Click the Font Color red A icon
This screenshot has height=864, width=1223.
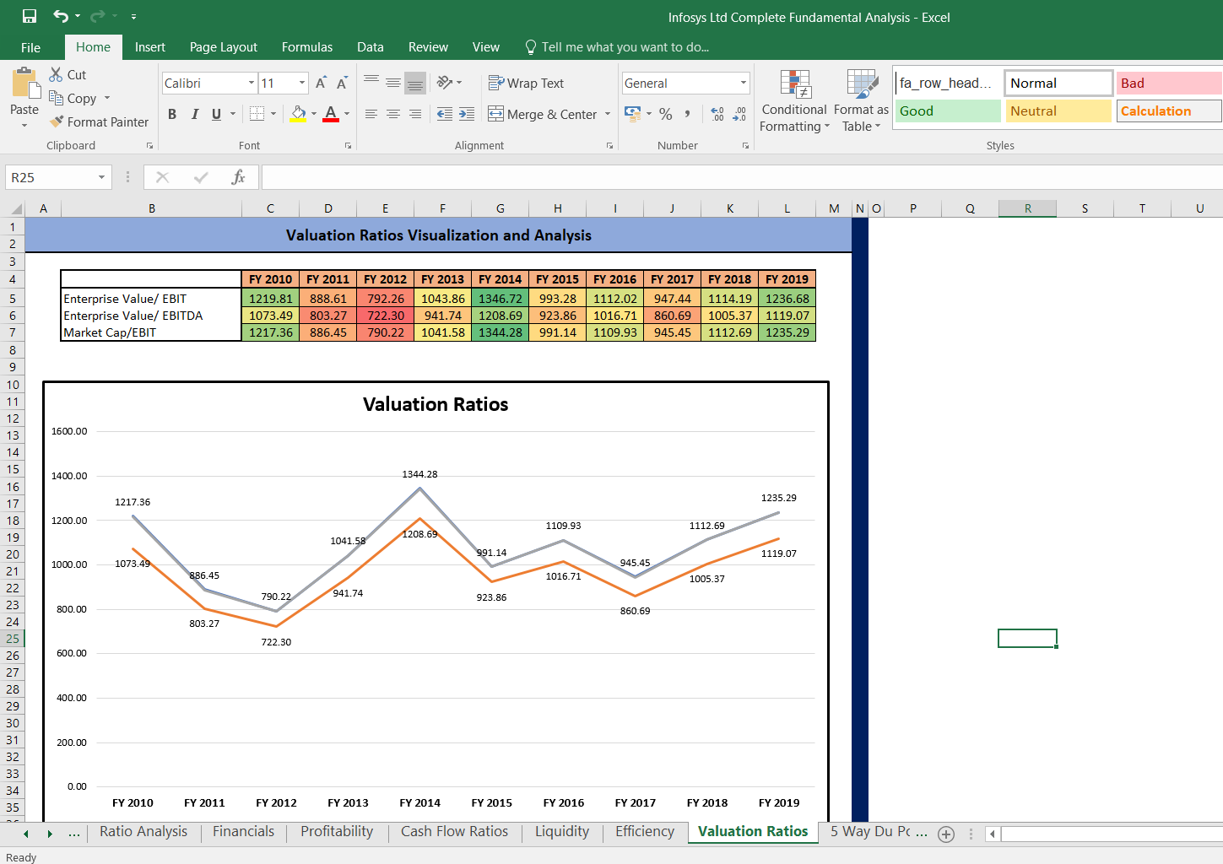(x=331, y=114)
